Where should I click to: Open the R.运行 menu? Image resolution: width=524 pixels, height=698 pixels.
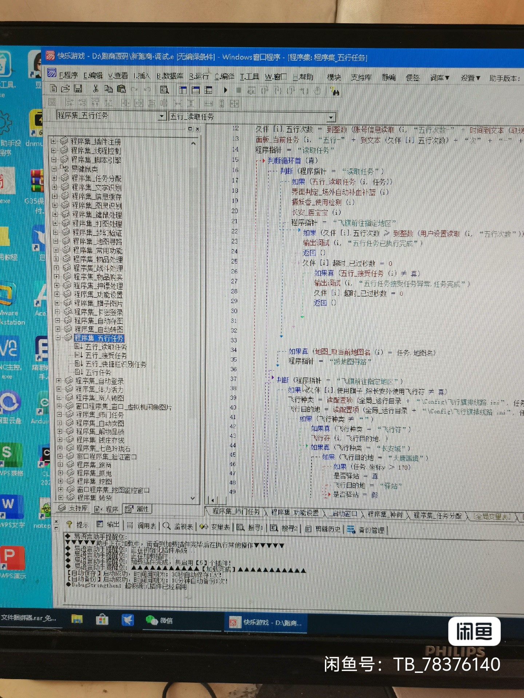coord(199,76)
